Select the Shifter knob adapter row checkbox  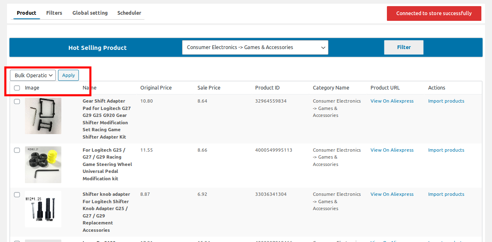point(17,195)
